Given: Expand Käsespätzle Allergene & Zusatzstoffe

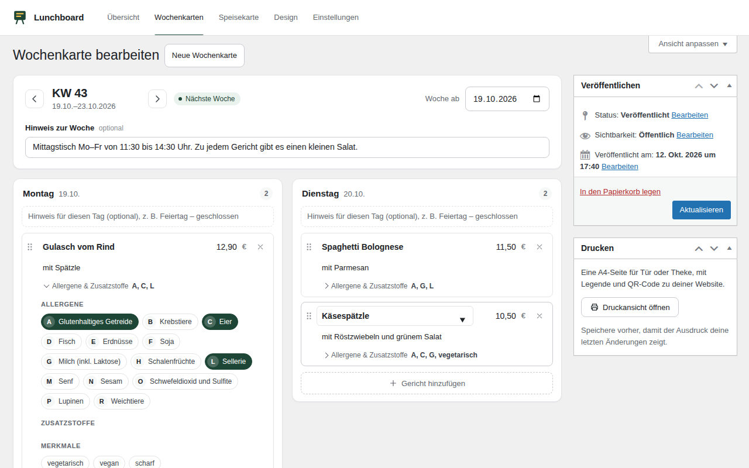Looking at the screenshot, I should click(400, 355).
